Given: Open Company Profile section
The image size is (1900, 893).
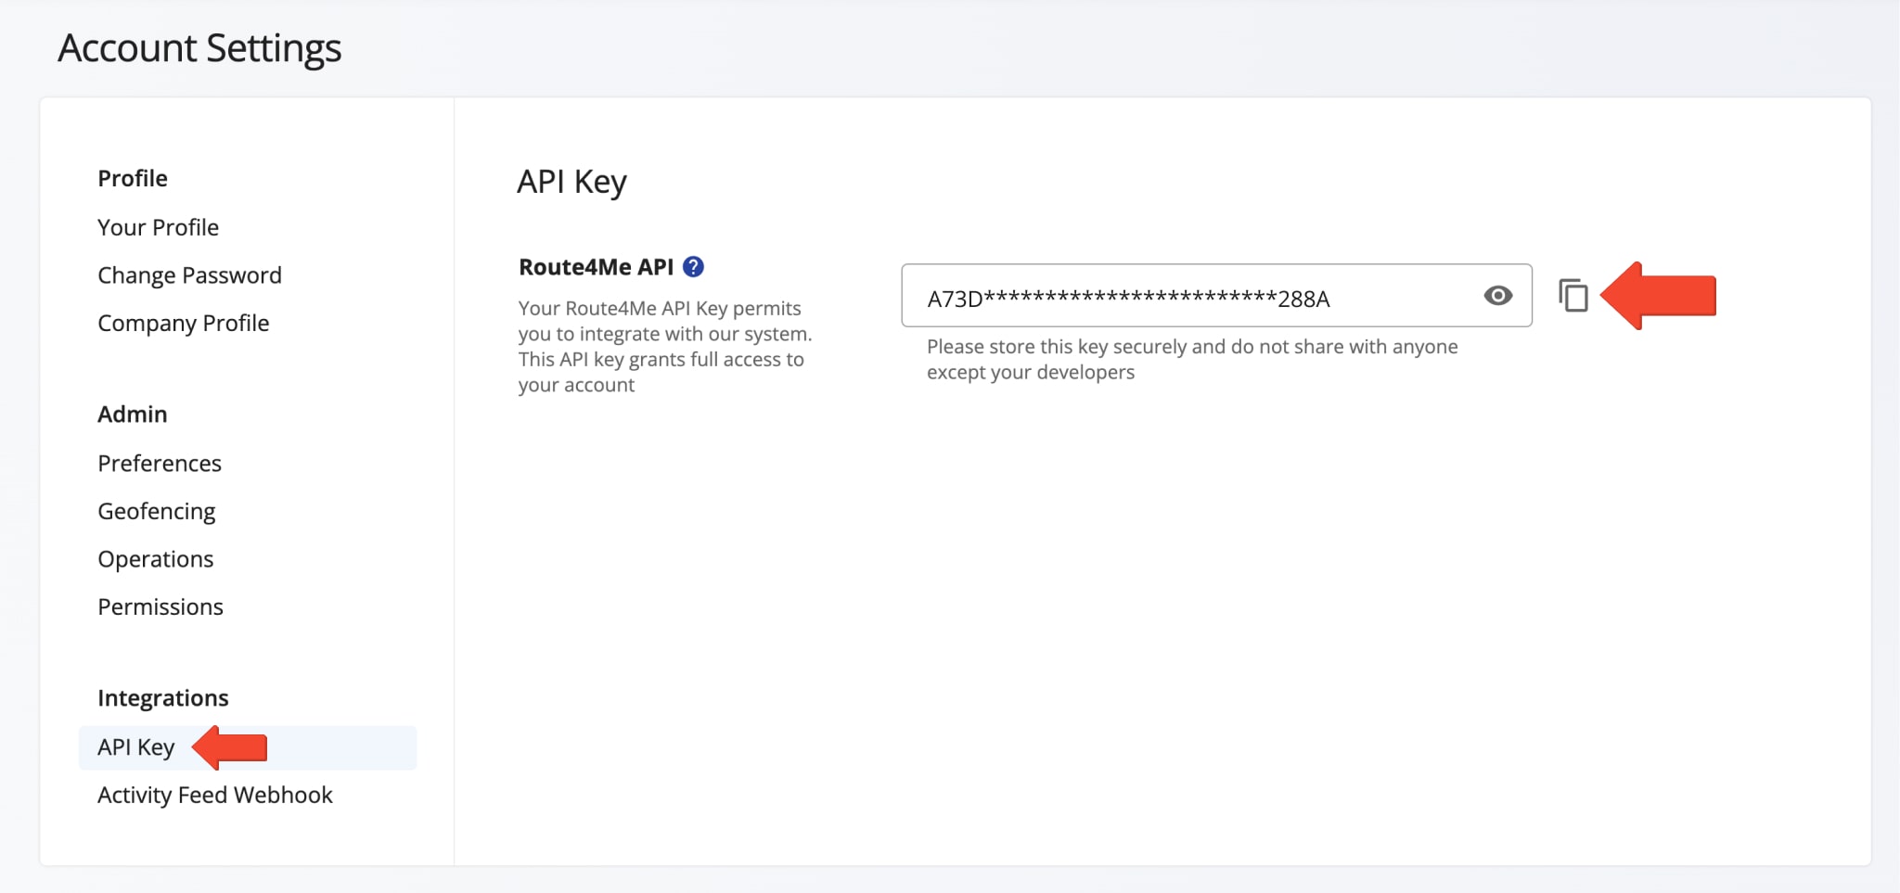Looking at the screenshot, I should pos(184,323).
